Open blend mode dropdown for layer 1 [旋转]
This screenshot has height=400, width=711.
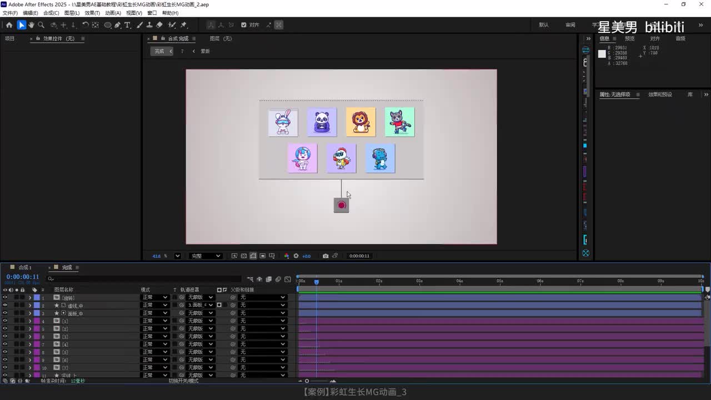pos(154,298)
